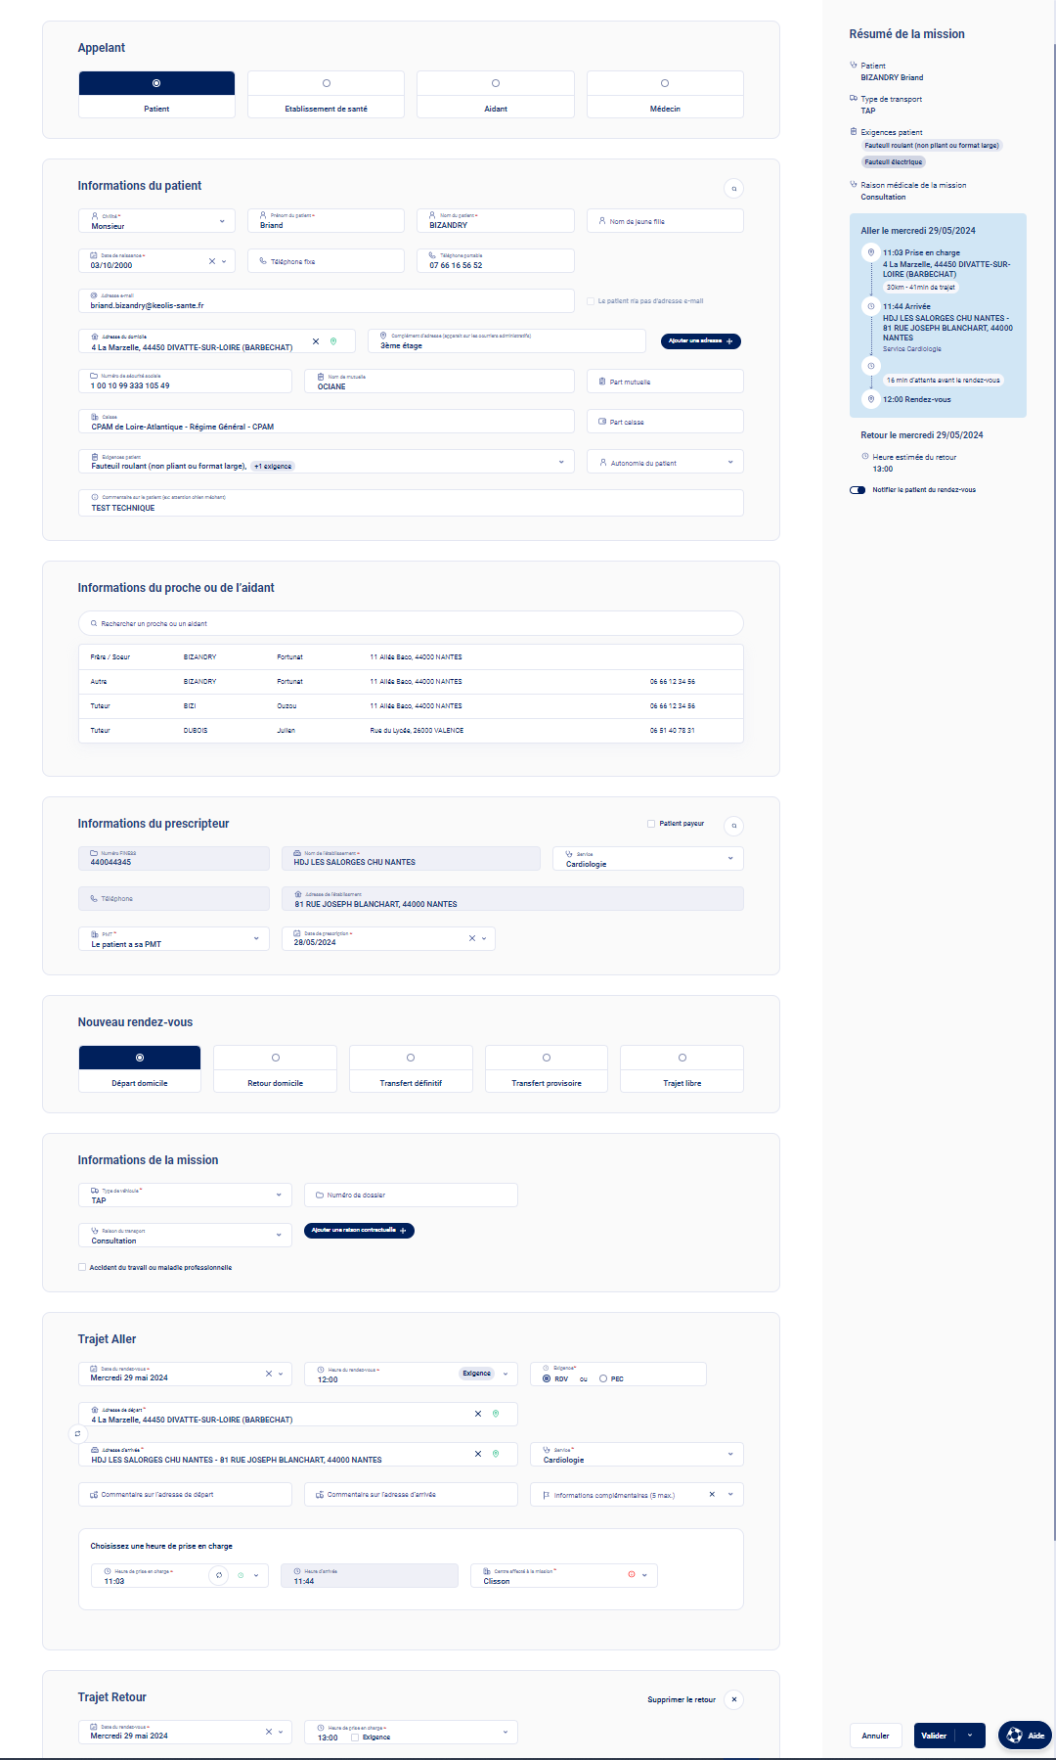Click Valider button
The image size is (1056, 1760).
pyautogui.click(x=935, y=1736)
